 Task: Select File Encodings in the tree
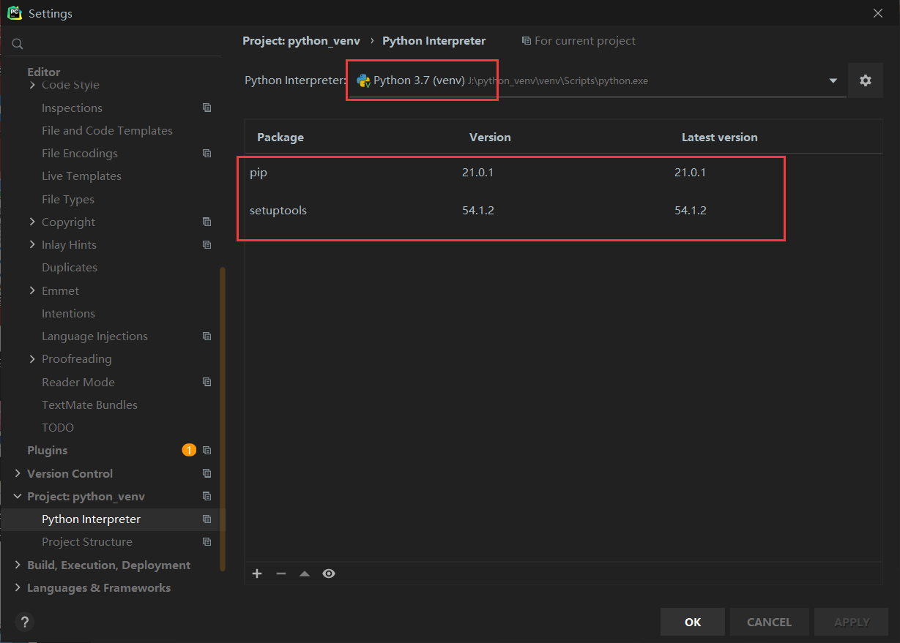80,154
